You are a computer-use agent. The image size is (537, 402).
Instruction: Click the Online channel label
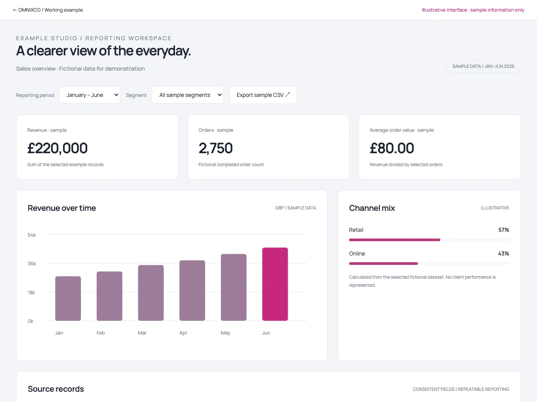click(357, 254)
